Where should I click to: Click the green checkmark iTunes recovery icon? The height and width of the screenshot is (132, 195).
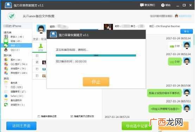click(x=12, y=16)
